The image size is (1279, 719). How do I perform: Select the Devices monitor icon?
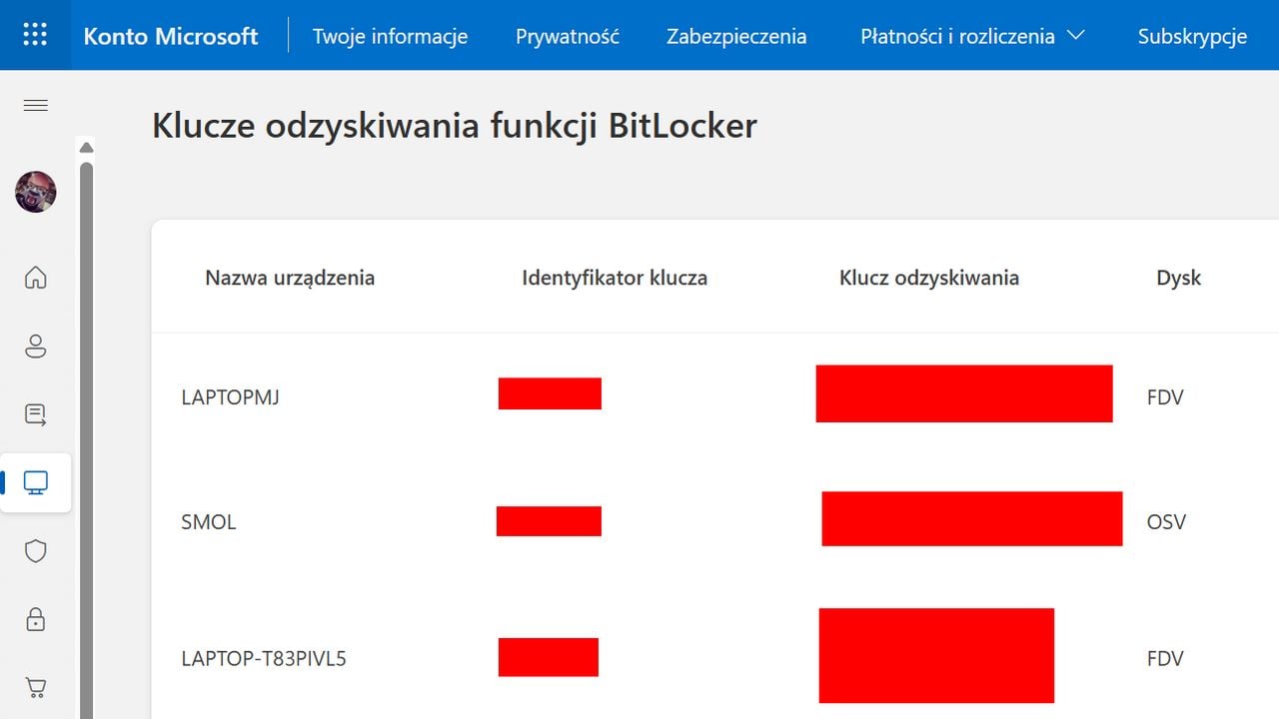36,483
